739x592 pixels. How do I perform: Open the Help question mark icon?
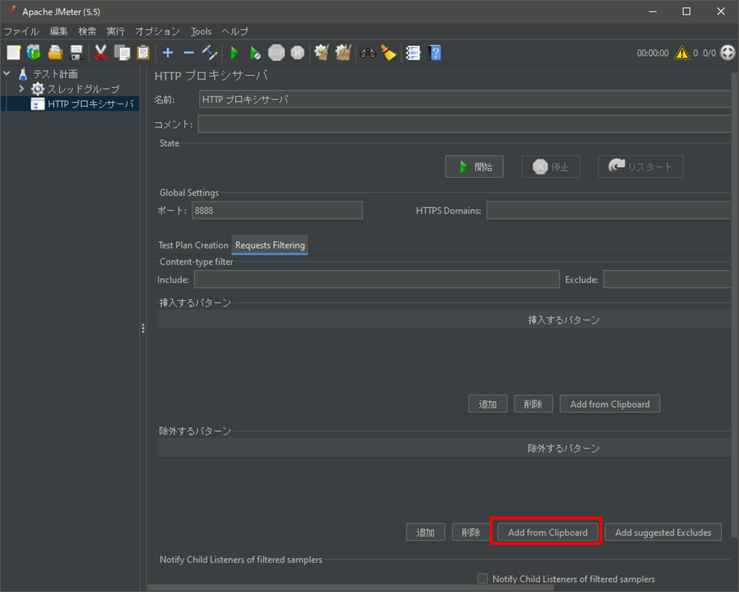pyautogui.click(x=434, y=53)
